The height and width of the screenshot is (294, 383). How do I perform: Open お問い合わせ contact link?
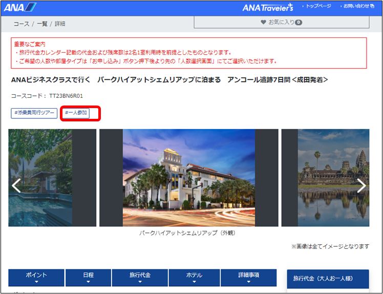coord(355,6)
